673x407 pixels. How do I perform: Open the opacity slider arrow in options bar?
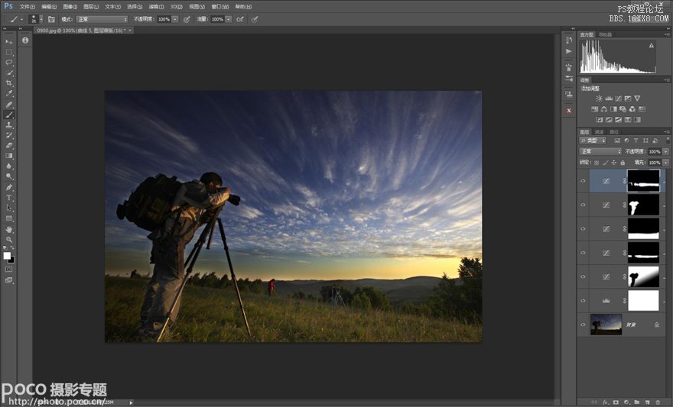pyautogui.click(x=174, y=19)
